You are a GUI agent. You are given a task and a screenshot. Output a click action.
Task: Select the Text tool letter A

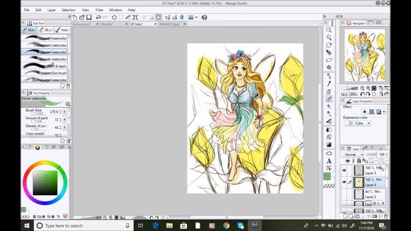click(329, 161)
